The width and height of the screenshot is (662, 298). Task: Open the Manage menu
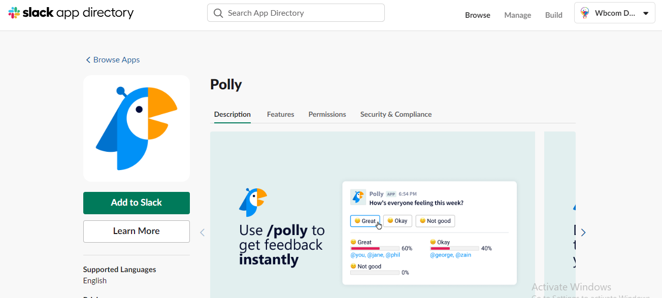(x=517, y=15)
